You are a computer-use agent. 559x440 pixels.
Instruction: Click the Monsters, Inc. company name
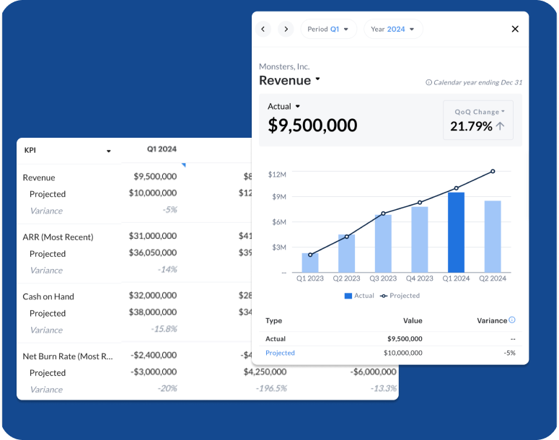pyautogui.click(x=284, y=66)
